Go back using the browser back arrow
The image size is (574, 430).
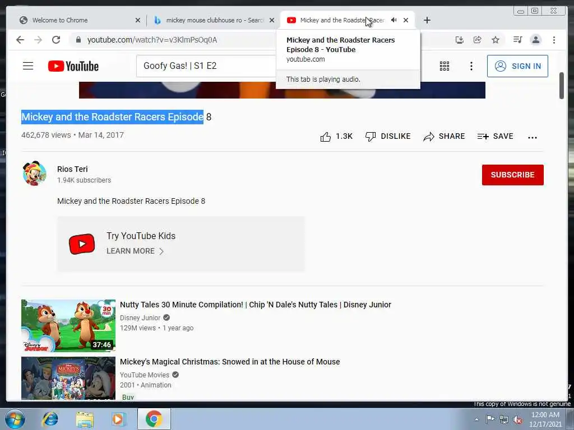tap(20, 40)
